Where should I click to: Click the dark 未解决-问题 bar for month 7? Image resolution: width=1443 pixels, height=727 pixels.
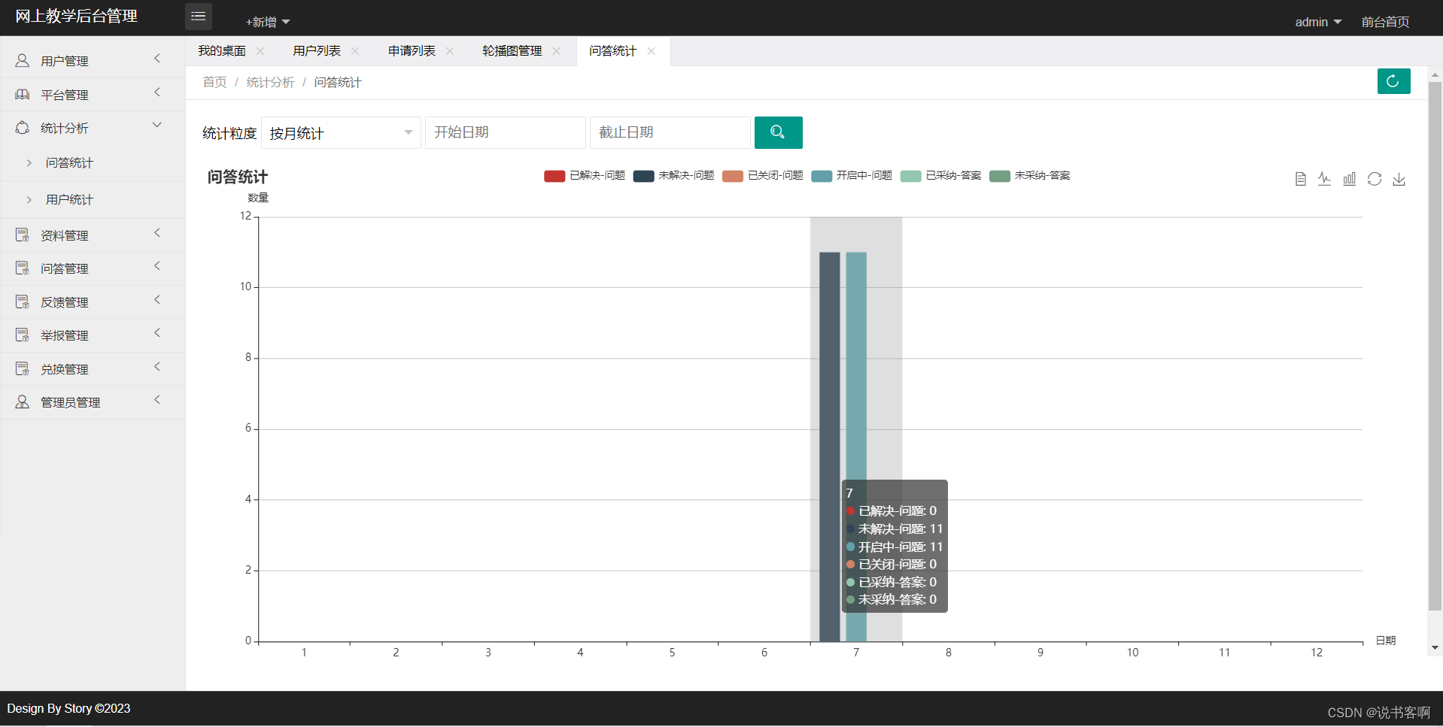(x=829, y=447)
